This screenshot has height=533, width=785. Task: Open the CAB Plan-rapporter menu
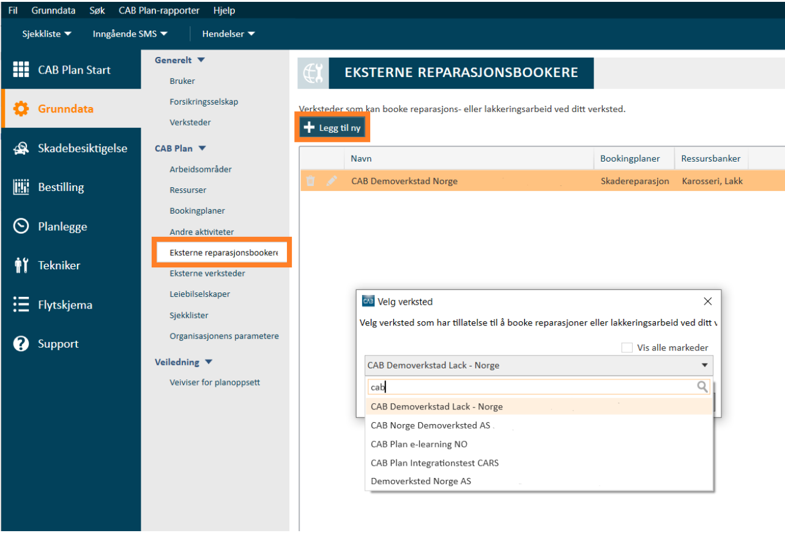click(x=160, y=10)
